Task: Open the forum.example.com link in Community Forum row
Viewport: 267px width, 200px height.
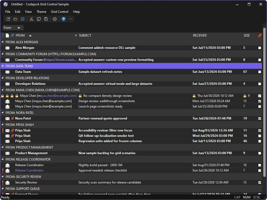Action: [x=61, y=60]
